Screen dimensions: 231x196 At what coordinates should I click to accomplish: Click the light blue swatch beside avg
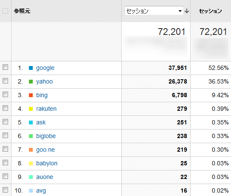tap(31, 191)
